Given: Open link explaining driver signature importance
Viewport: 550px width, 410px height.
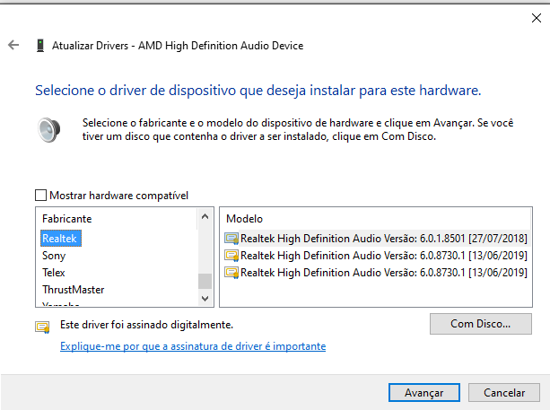Looking at the screenshot, I should 193,346.
